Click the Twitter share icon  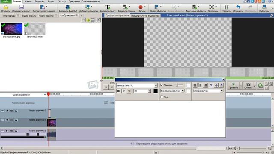tap(252, 1)
